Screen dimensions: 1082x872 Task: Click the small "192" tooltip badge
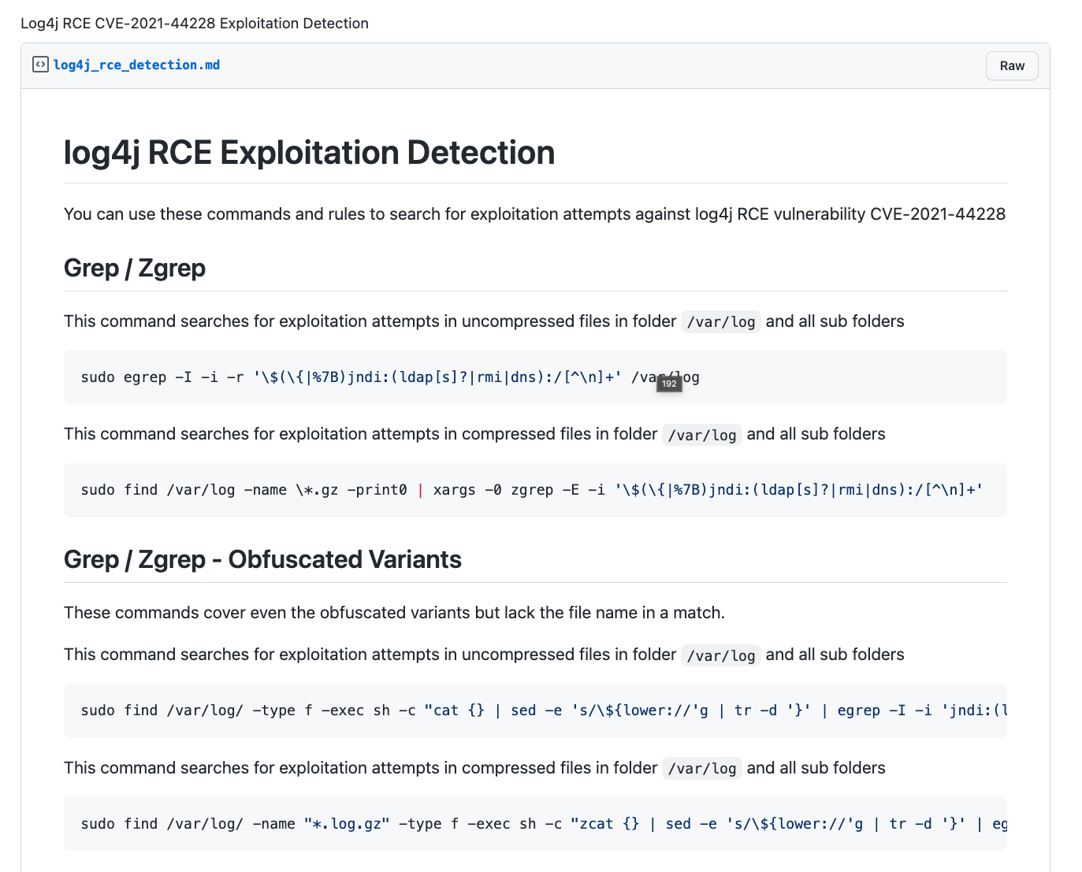tap(669, 384)
